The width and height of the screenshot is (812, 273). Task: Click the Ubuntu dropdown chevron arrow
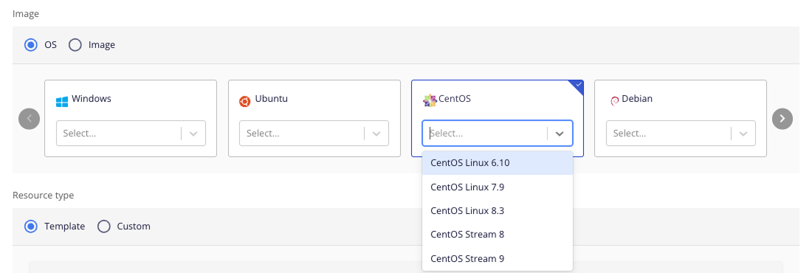click(x=376, y=134)
